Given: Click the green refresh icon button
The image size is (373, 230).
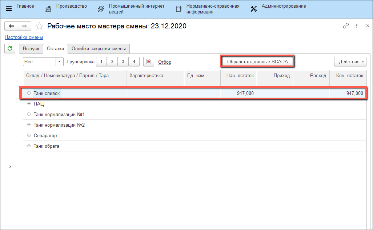Looking at the screenshot, I should click(9, 48).
